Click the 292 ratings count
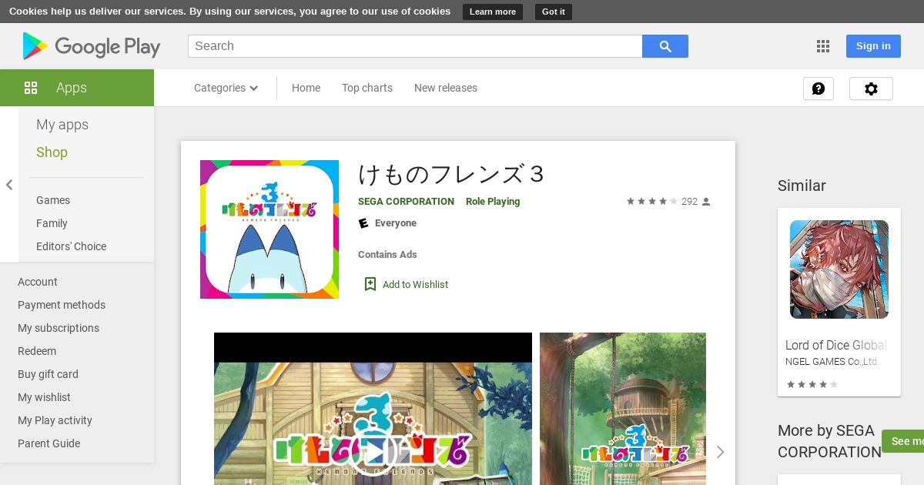924x485 pixels. [x=689, y=202]
